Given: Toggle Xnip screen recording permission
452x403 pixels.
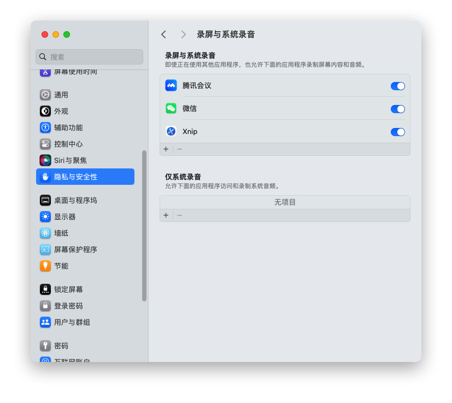Looking at the screenshot, I should 397,132.
